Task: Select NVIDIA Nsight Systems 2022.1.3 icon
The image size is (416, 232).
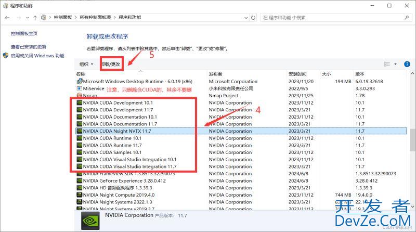Action: tap(79, 202)
